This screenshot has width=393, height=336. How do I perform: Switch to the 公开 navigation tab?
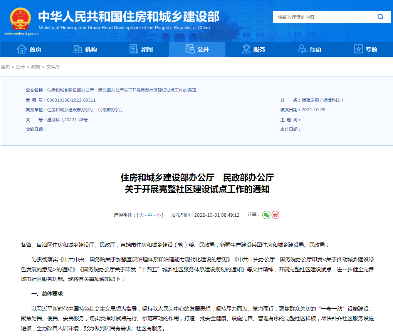[197, 49]
